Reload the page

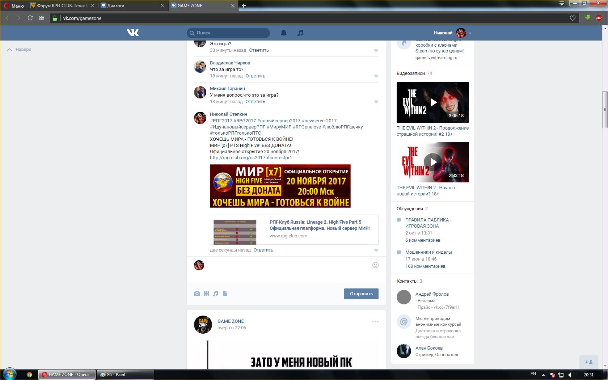click(30, 18)
